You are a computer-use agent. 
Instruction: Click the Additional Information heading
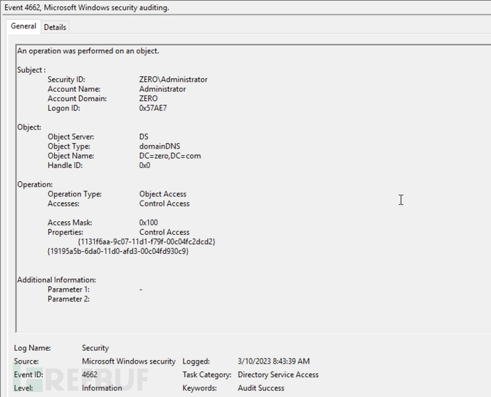coord(56,280)
